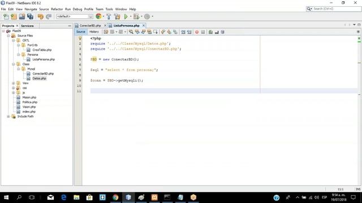Expand the Include Path node

pos(8,116)
